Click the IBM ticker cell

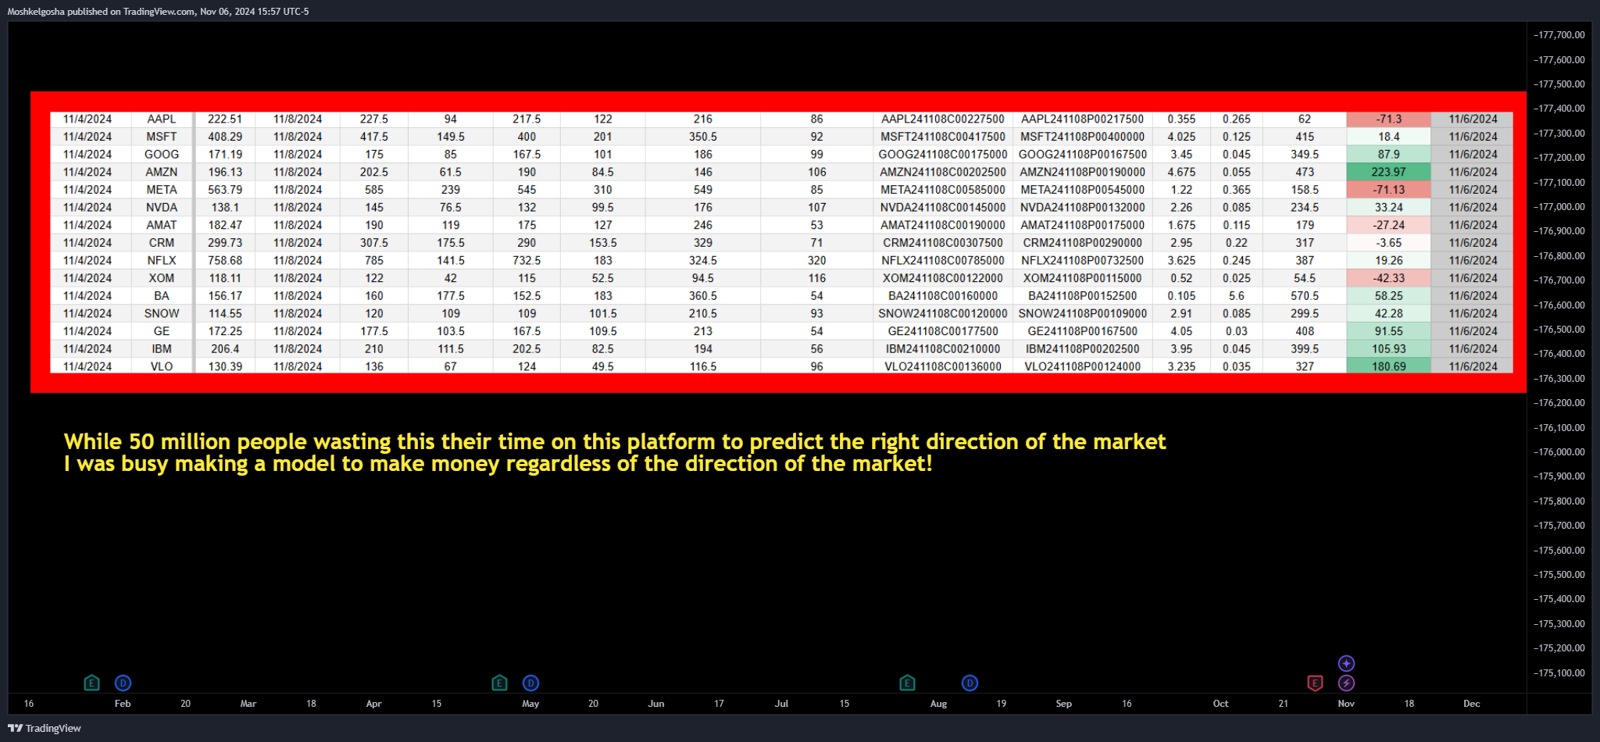[x=162, y=349]
